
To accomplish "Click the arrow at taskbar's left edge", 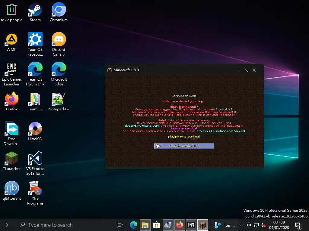I will (7, 225).
